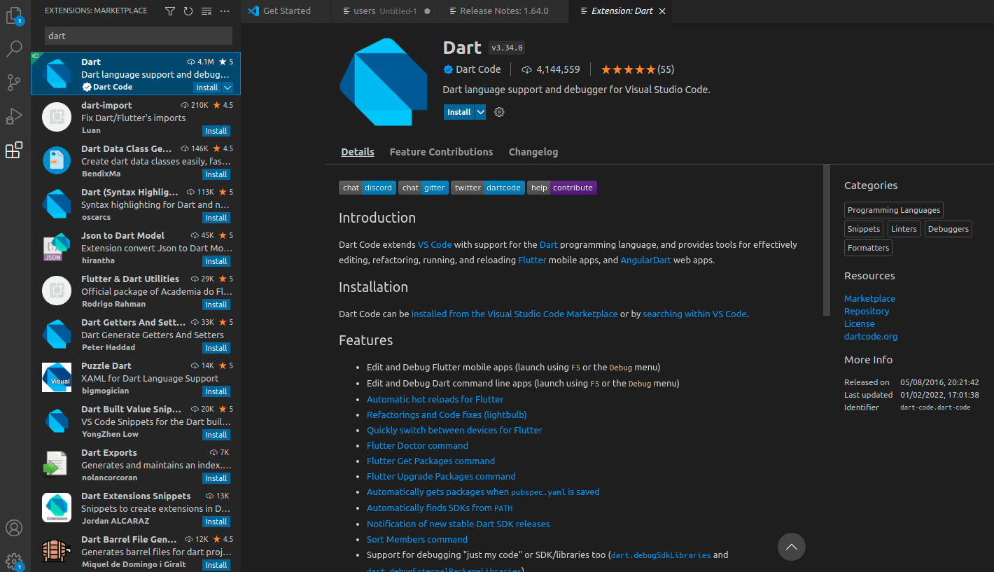The width and height of the screenshot is (994, 572).
Task: Open the Explorer view in activity bar
Action: (x=14, y=15)
